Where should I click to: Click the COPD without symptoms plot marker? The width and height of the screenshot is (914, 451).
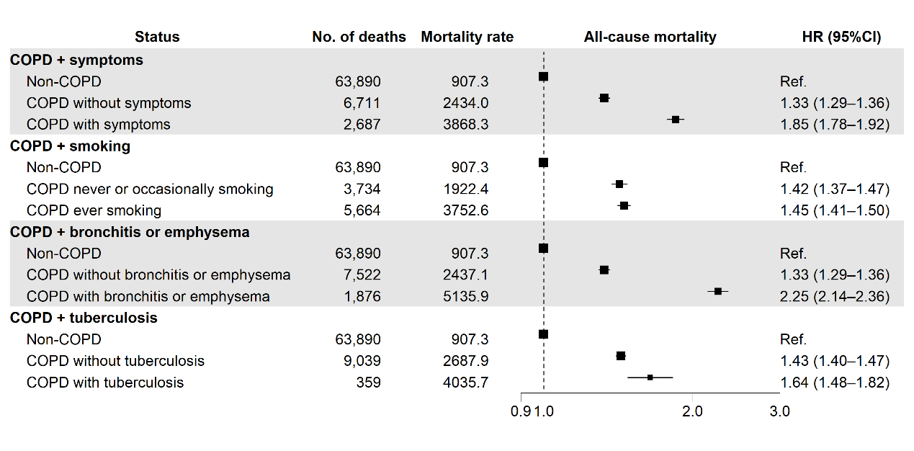tap(604, 98)
